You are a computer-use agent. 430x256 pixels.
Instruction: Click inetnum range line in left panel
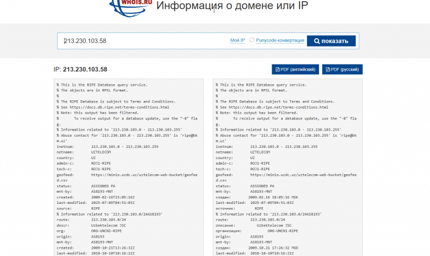click(107, 147)
